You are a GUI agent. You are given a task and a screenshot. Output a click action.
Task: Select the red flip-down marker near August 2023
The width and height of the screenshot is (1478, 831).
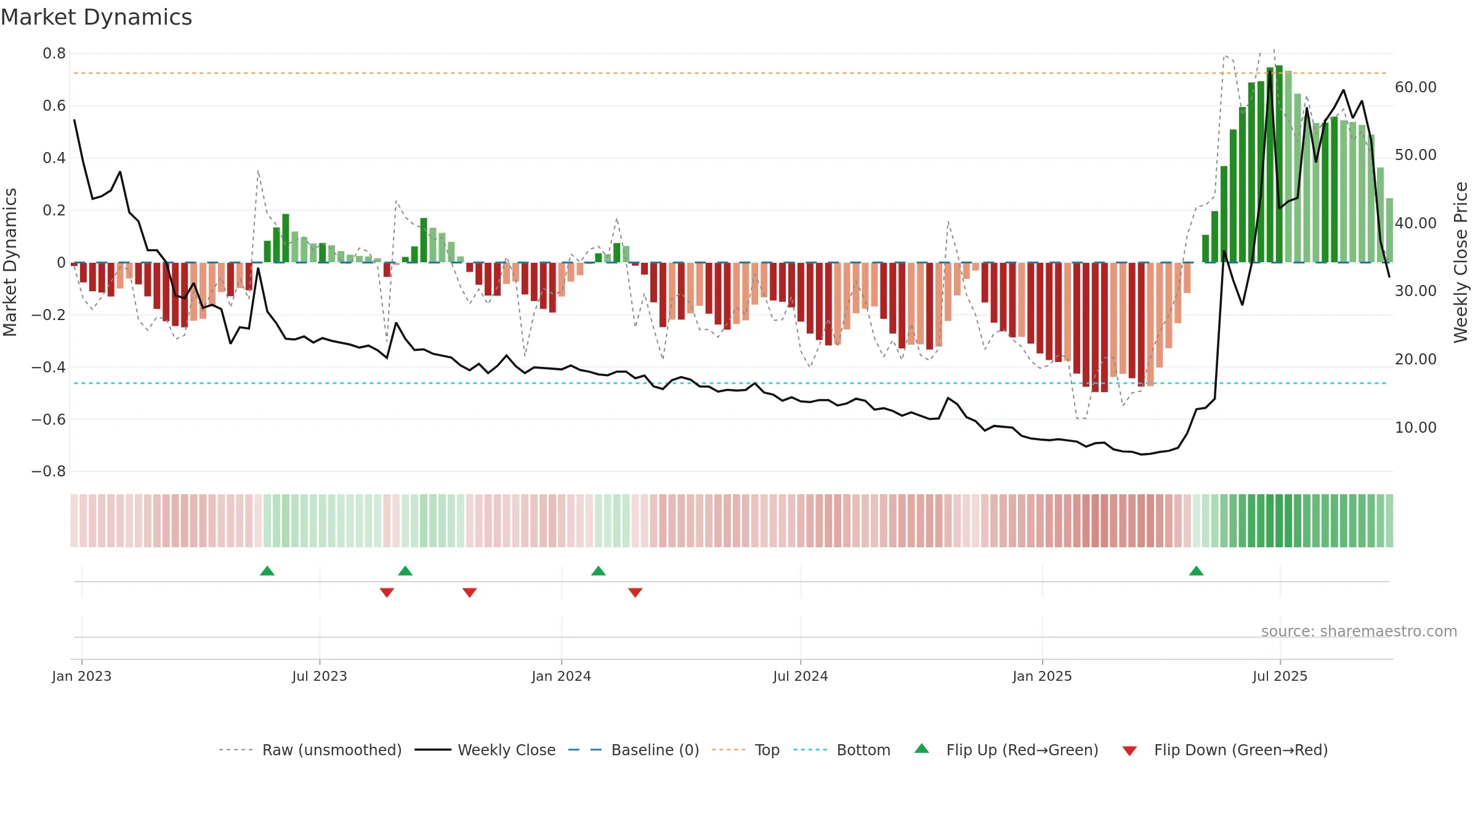point(387,593)
